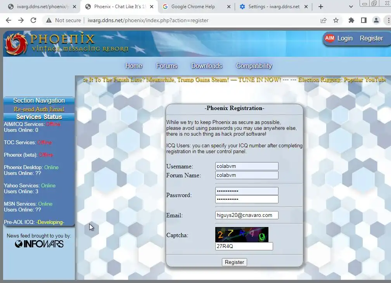Click the Forum Name input field
Image resolution: width=391 pixels, height=283 pixels.
[x=247, y=175]
